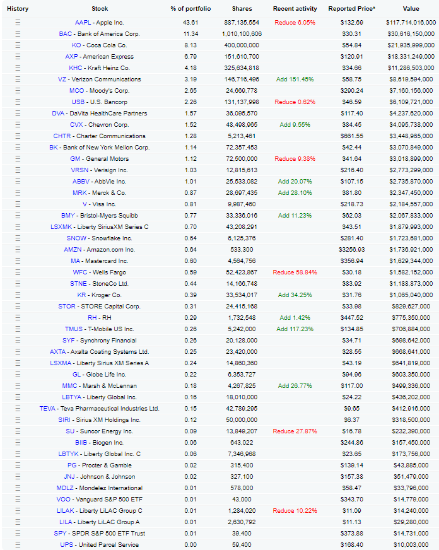Screen dimensions: 439x550
Task: Open the BAC ticker link
Action: coord(65,34)
